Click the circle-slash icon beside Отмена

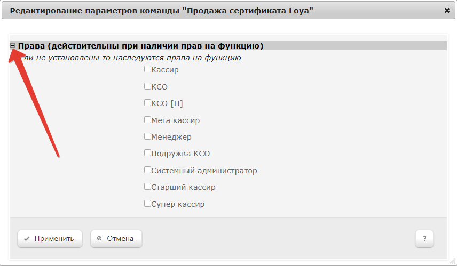tap(99, 239)
